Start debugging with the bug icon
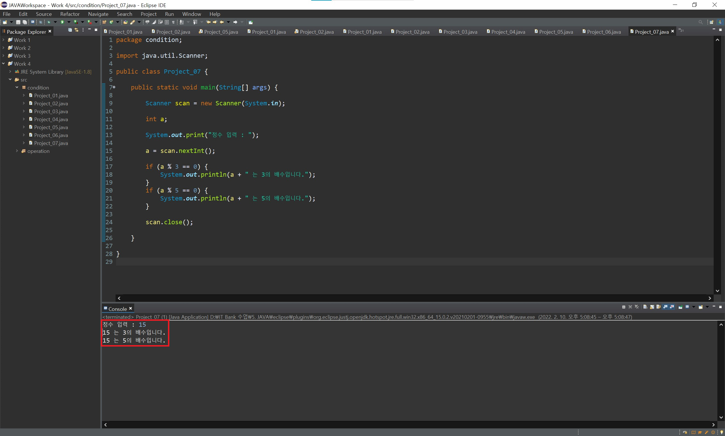The width and height of the screenshot is (725, 436). pyautogui.click(x=49, y=22)
